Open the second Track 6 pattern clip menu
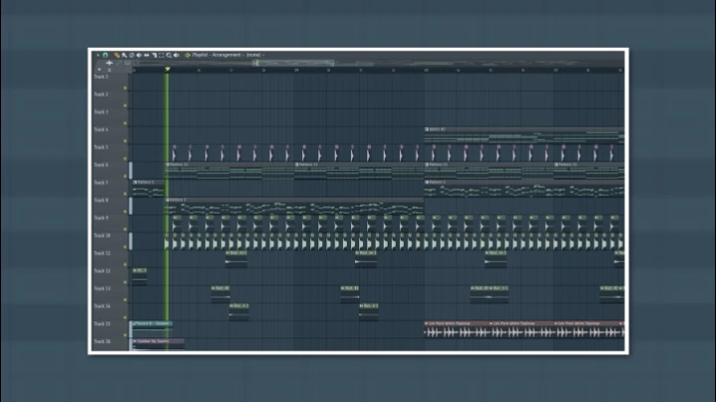This screenshot has height=402, width=716. [x=297, y=164]
